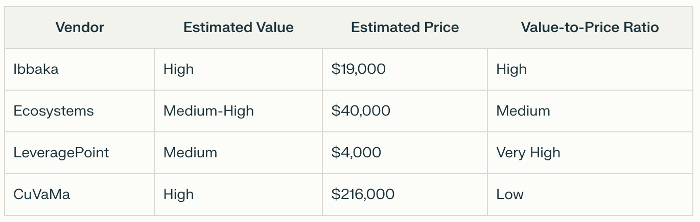Click LeveragePoint's Medium estimated value cell
This screenshot has width=700, height=222.
pyautogui.click(x=239, y=153)
